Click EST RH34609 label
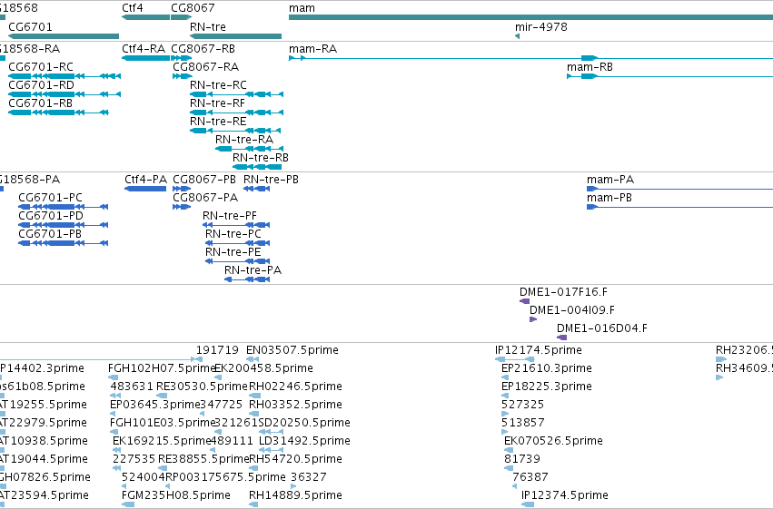Viewport: 773px width, 509px height. [745, 368]
